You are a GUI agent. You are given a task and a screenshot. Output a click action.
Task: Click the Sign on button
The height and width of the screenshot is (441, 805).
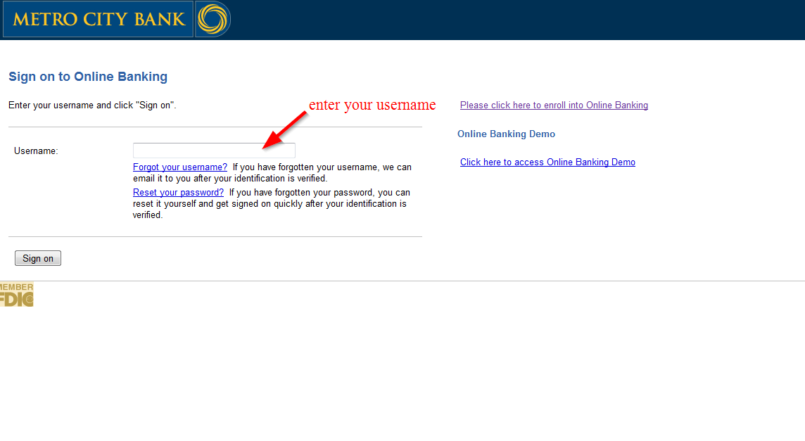coord(38,258)
